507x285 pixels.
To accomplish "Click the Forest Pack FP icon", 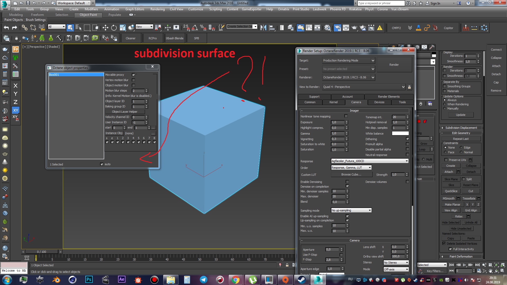I will 16,49.
